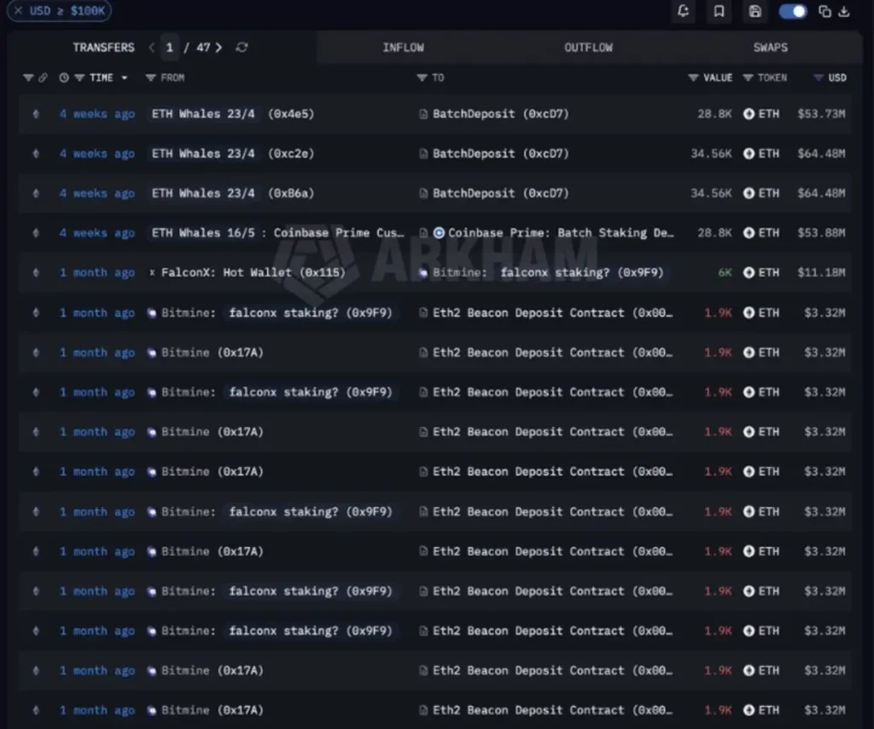Switch to the SWAPS tab
Viewport: 874px width, 729px height.
(x=771, y=47)
